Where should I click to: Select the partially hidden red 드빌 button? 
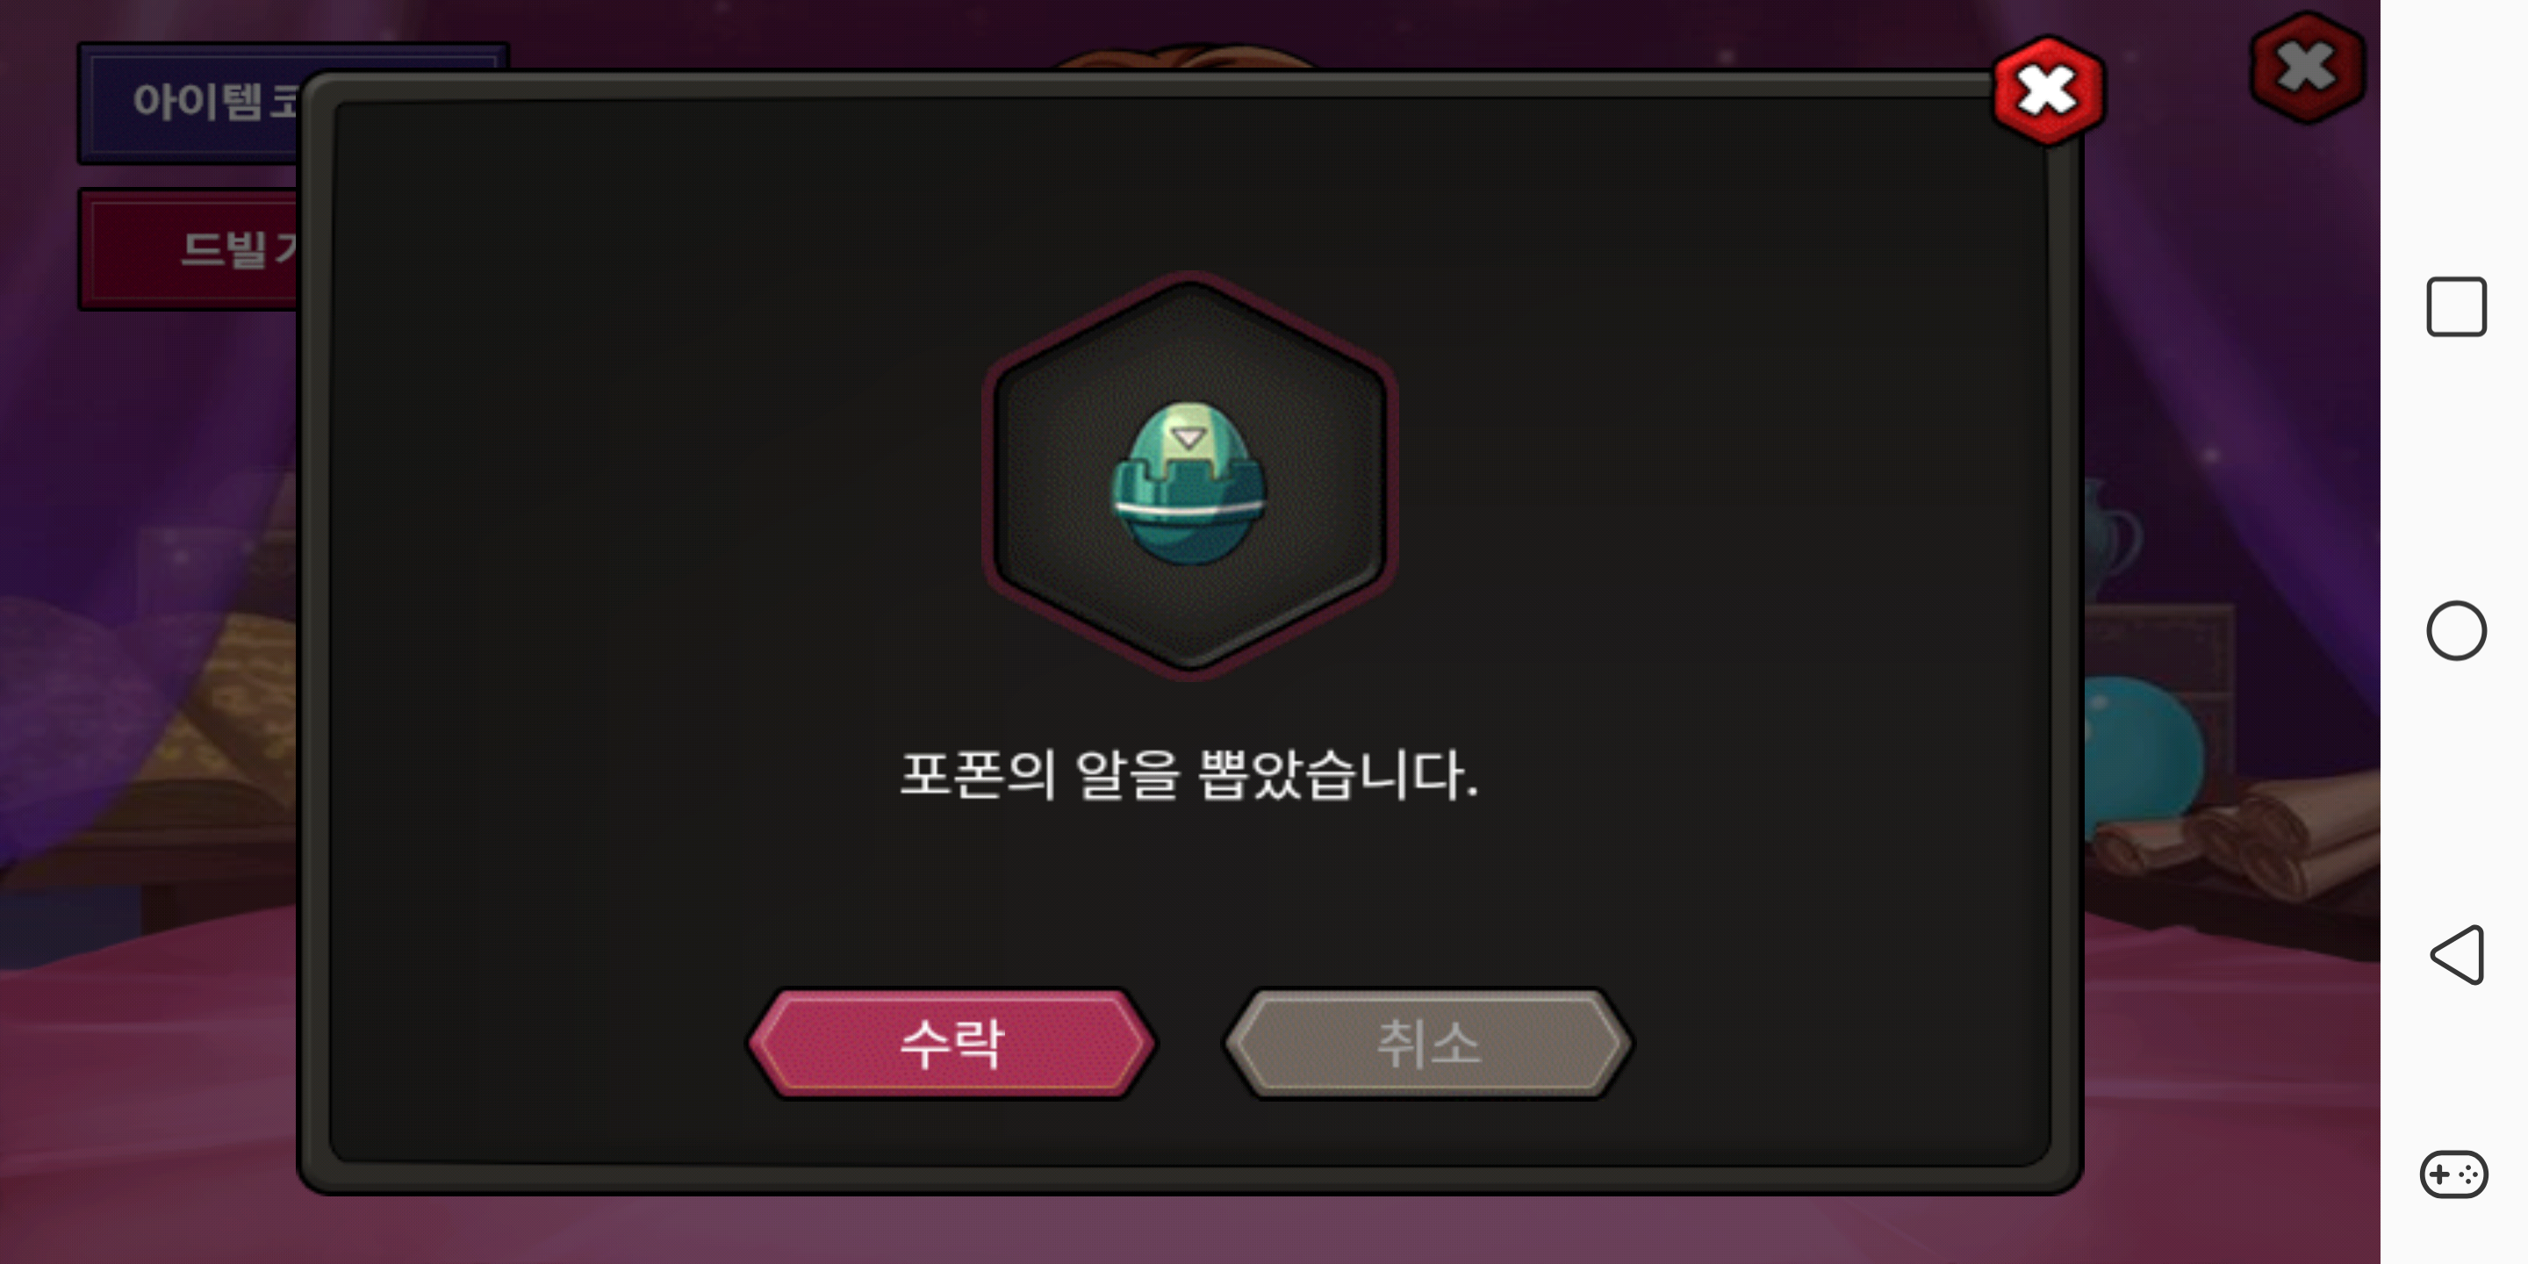[189, 249]
